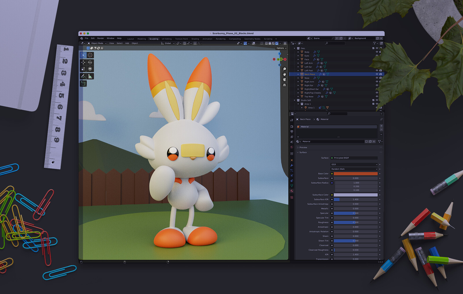Image resolution: width=463 pixels, height=294 pixels.
Task: Activate the Transform tool
Action: click(90, 69)
